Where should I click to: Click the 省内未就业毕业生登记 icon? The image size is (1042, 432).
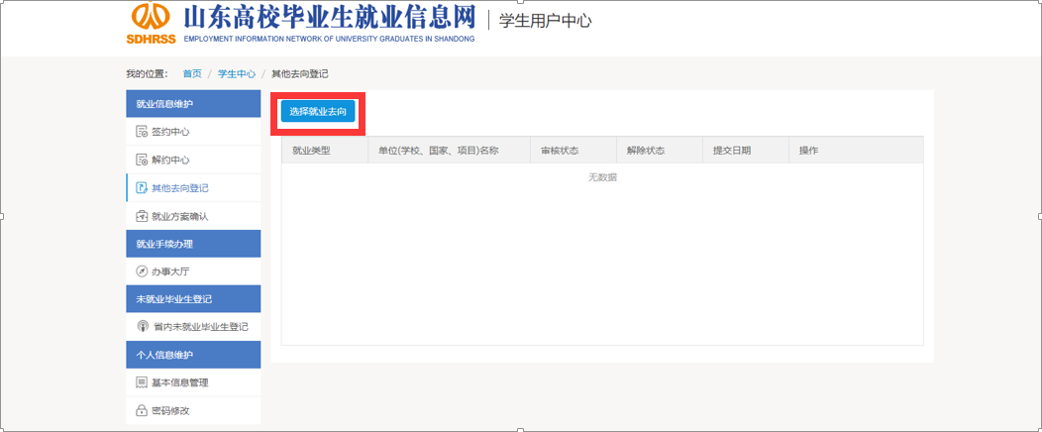[x=142, y=327]
